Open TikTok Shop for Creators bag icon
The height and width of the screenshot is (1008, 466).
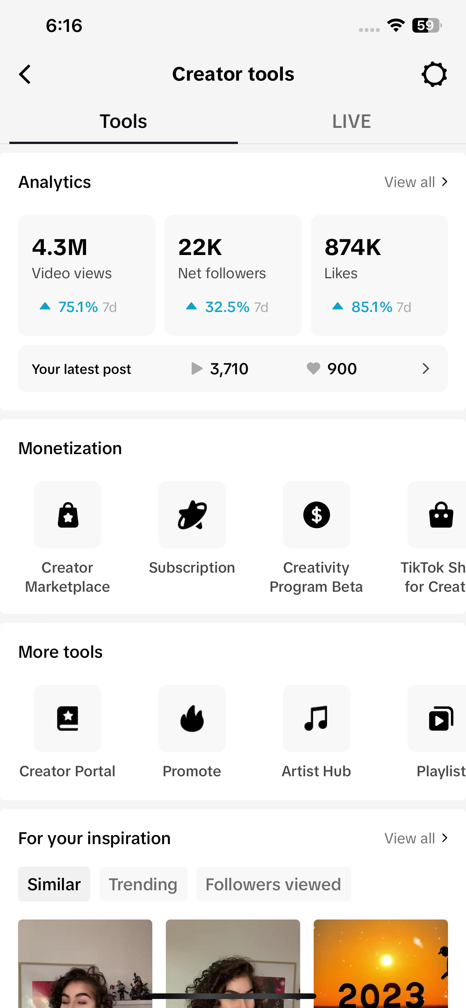(x=440, y=515)
